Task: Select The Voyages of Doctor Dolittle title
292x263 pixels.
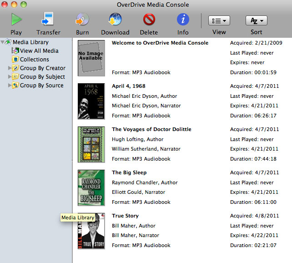Action: (x=151, y=129)
